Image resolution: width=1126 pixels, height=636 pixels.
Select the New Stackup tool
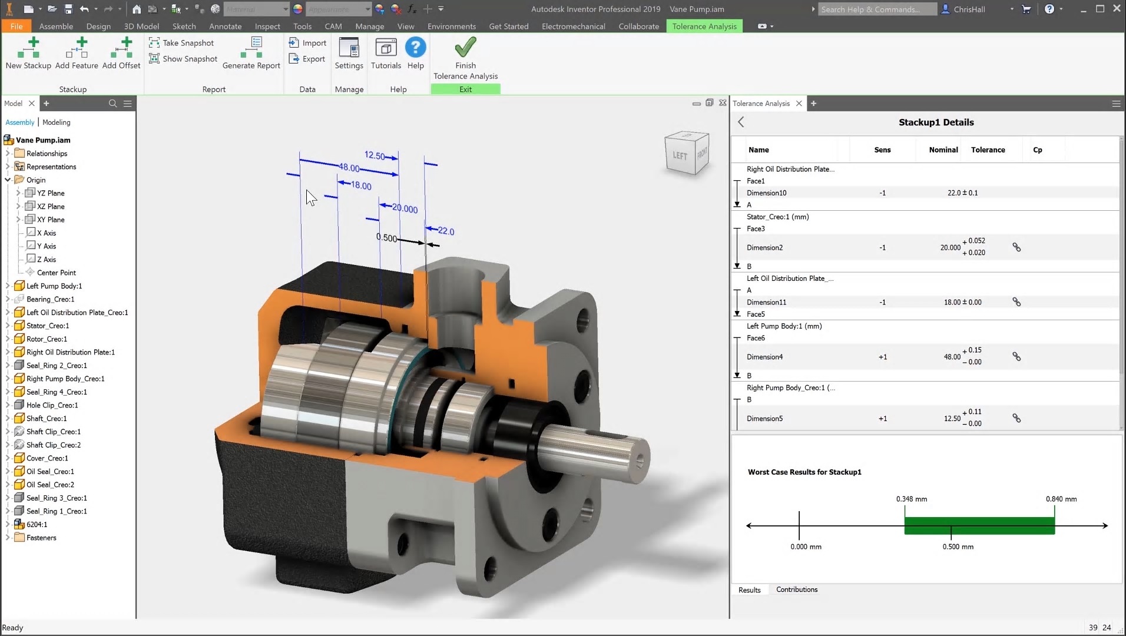pyautogui.click(x=28, y=53)
